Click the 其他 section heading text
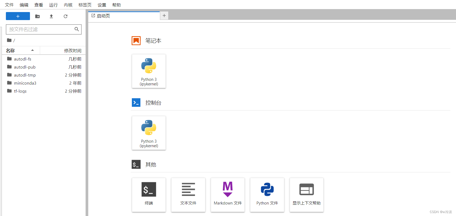Image resolution: width=456 pixels, height=216 pixels. (151, 164)
